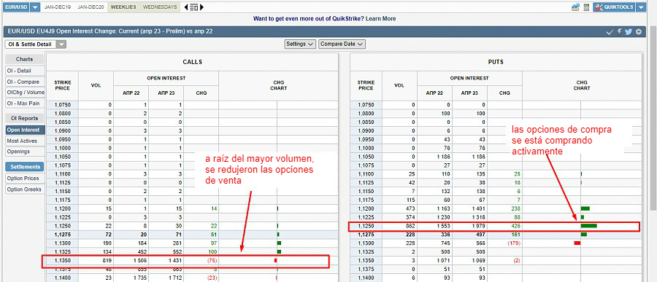Open the chart icon next to calculator
Screen dimensions: 657x282
point(575,7)
